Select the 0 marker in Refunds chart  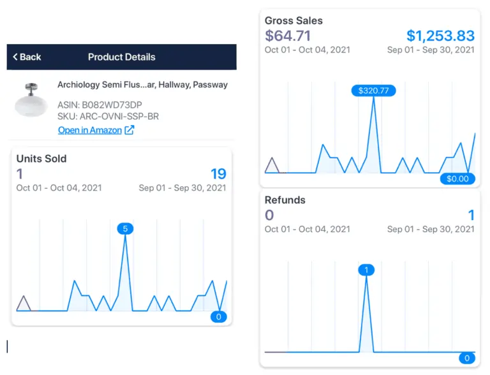coord(467,358)
